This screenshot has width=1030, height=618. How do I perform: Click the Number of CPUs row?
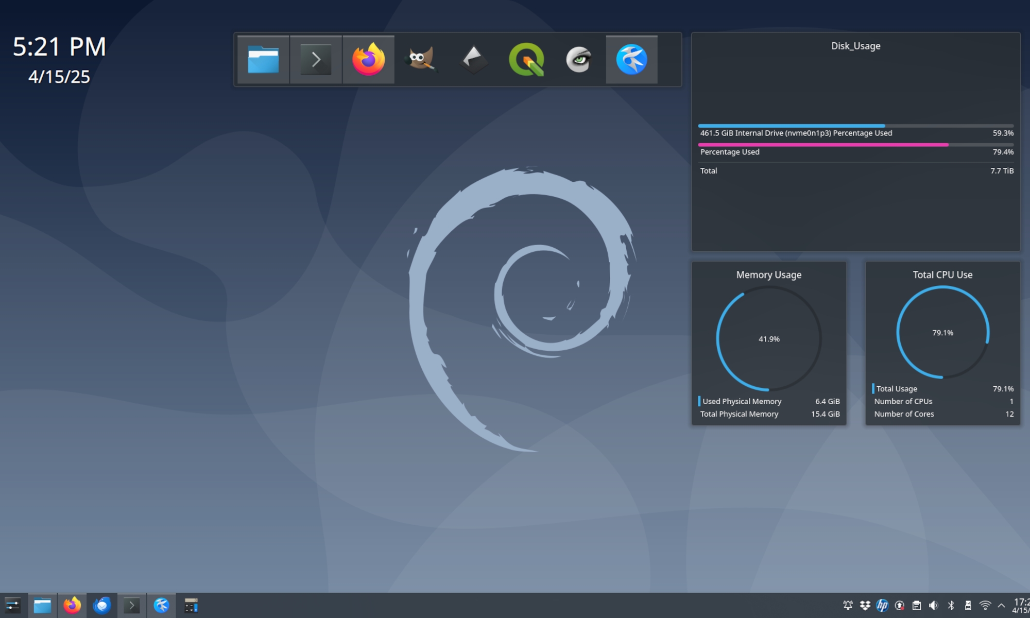point(943,401)
